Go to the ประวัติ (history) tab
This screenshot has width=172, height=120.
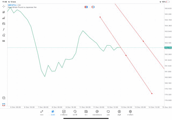75,113
